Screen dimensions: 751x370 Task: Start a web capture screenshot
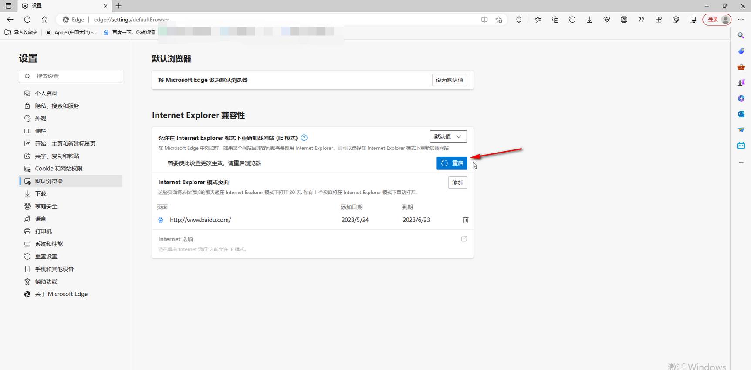676,20
